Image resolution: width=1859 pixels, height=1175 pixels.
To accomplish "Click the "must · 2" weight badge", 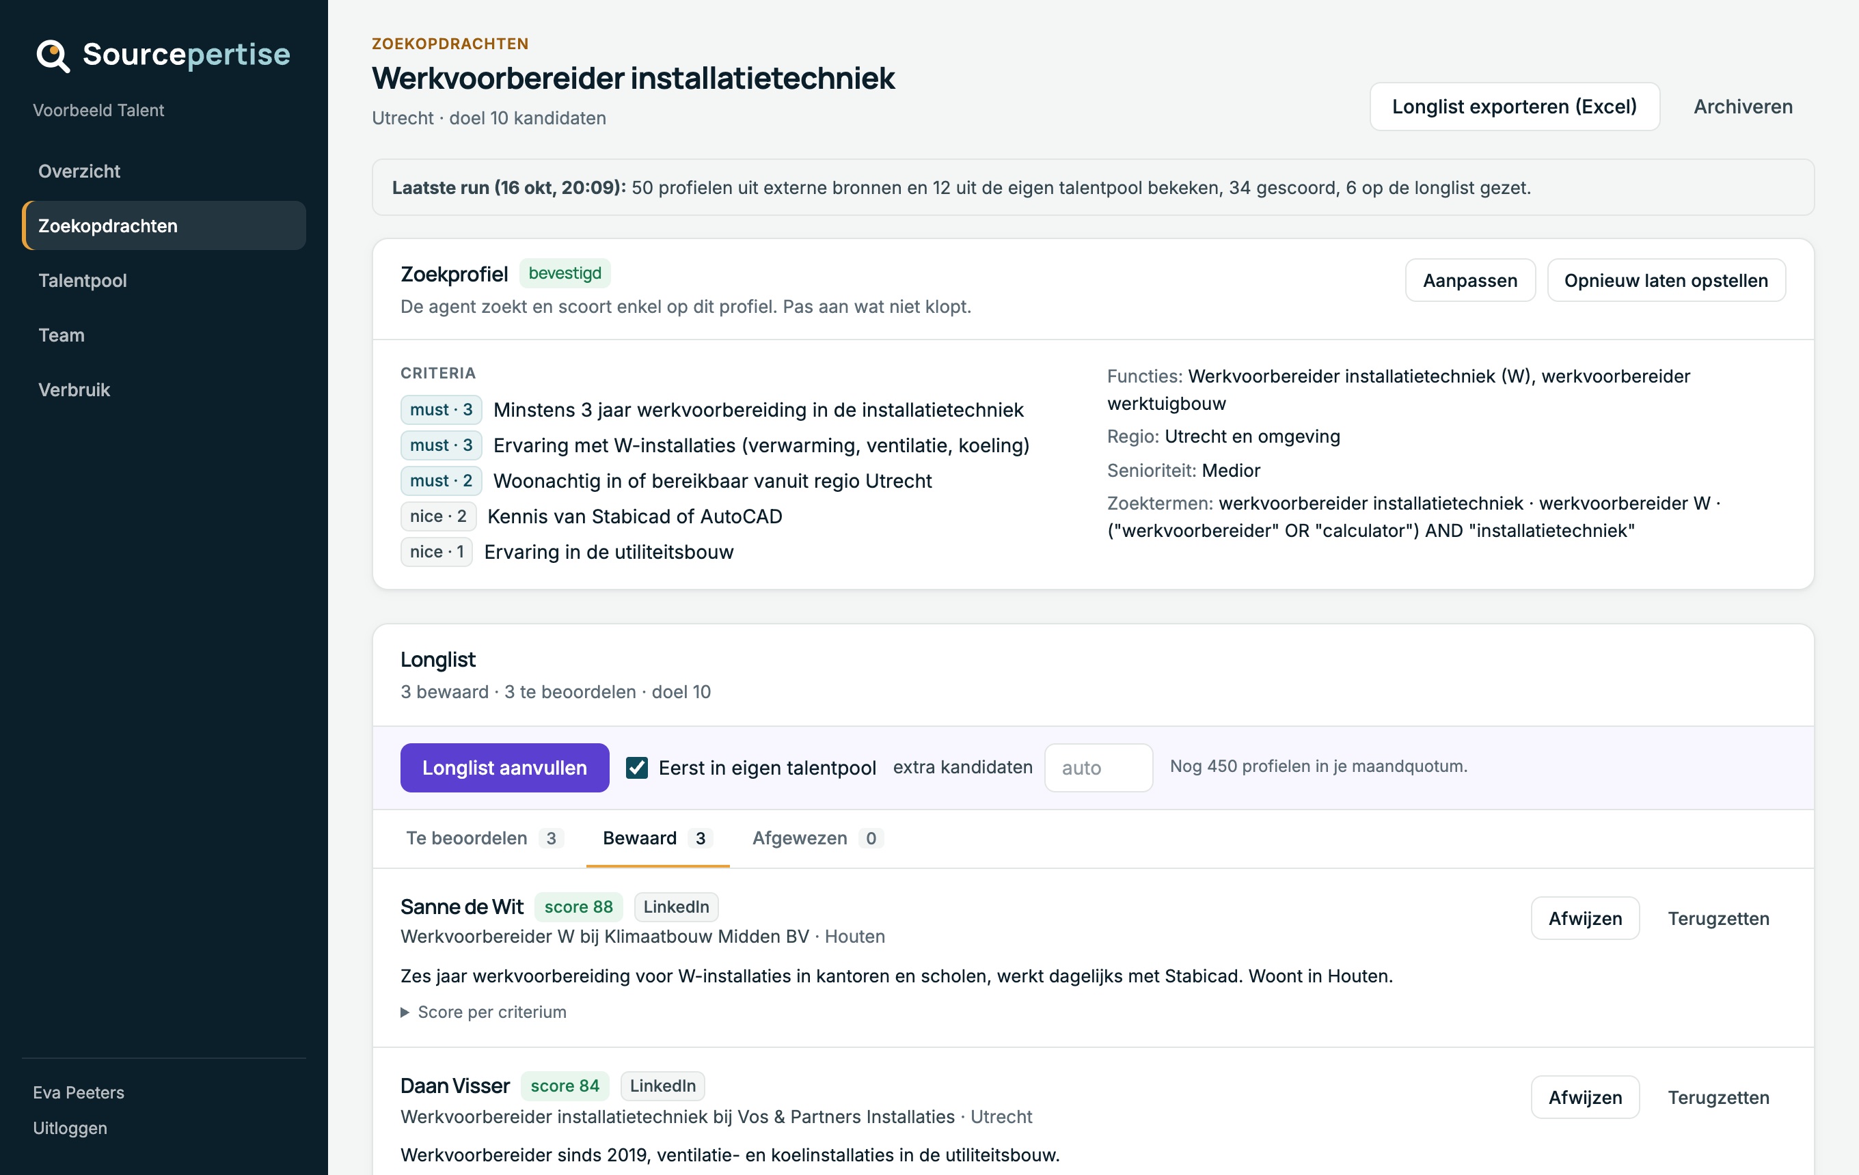I will click(x=441, y=481).
